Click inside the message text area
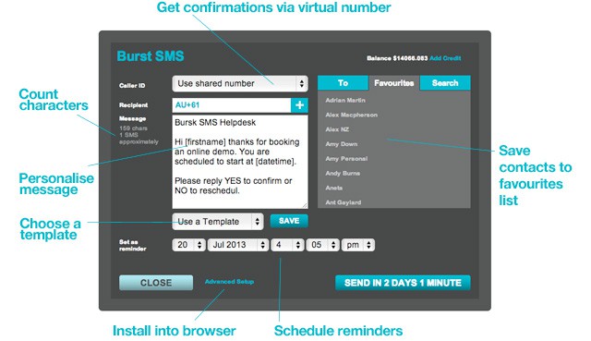Image resolution: width=591 pixels, height=341 pixels. coord(240,162)
